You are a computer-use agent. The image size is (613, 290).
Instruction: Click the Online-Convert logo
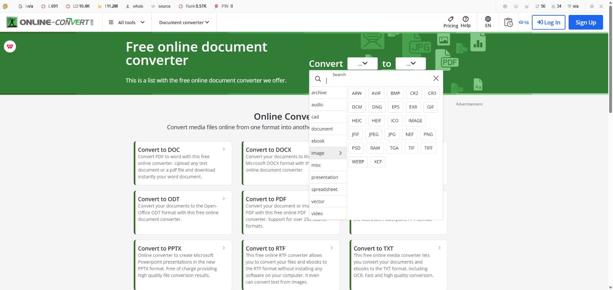50,22
